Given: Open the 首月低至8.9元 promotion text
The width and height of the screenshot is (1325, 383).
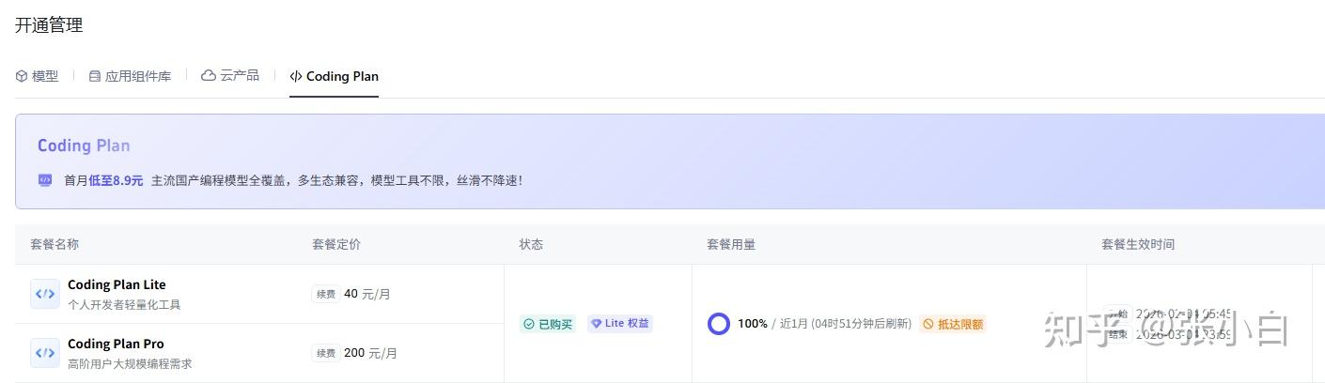Looking at the screenshot, I should click(x=103, y=180).
